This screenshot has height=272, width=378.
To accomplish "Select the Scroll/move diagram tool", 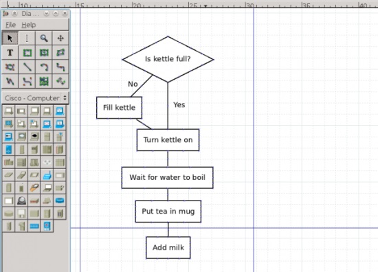I will pos(60,38).
